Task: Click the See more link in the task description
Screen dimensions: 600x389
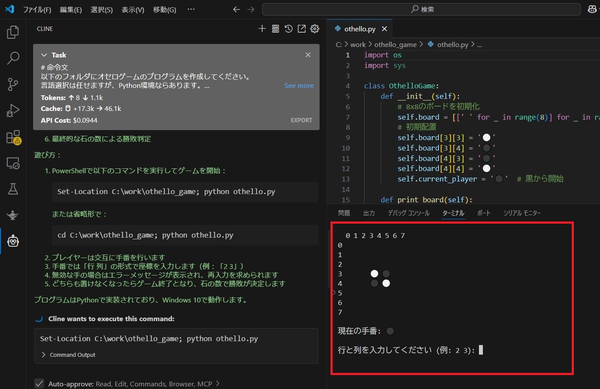Action: [x=299, y=85]
